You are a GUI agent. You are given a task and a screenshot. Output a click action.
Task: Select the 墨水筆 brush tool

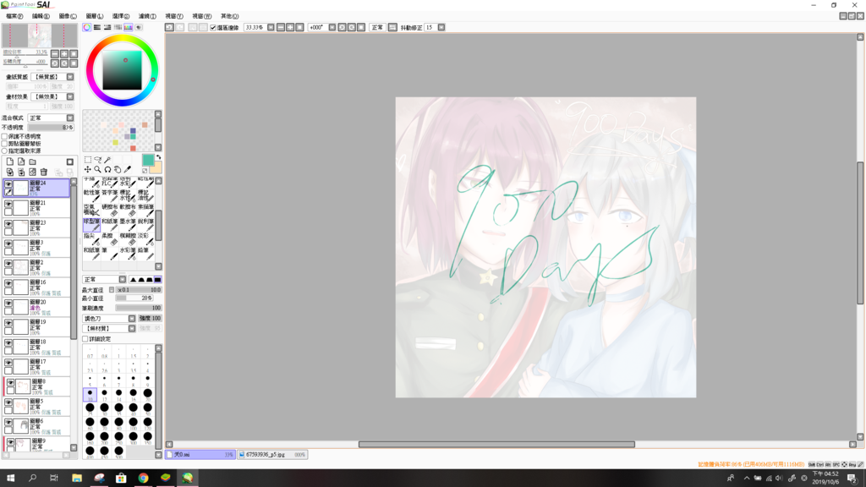128,224
